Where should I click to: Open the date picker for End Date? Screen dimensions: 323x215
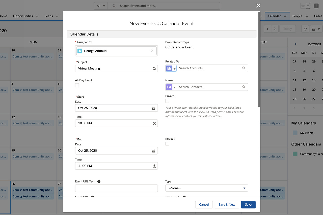click(154, 150)
